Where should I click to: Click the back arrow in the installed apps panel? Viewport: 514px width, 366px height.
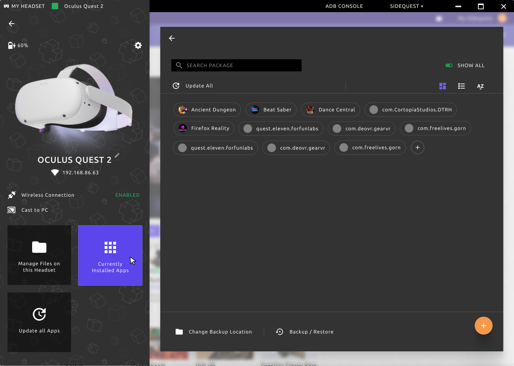tap(172, 38)
